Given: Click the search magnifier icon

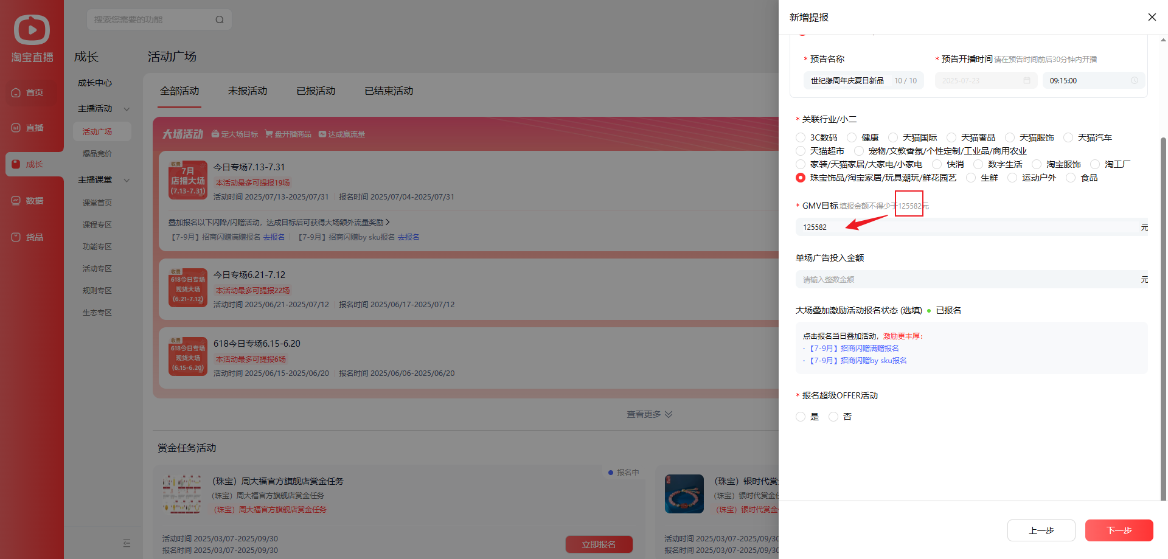Looking at the screenshot, I should [220, 19].
